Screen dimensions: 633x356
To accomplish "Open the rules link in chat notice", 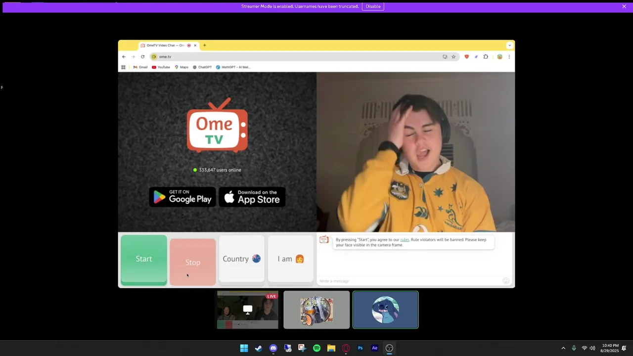I will click(x=405, y=240).
